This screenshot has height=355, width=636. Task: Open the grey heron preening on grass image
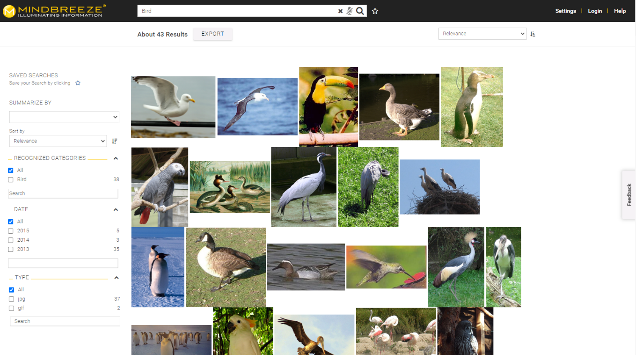click(x=368, y=187)
